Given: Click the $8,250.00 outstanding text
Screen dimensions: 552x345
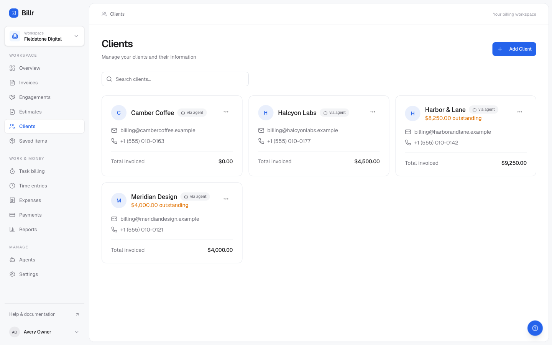Looking at the screenshot, I should coord(453,118).
